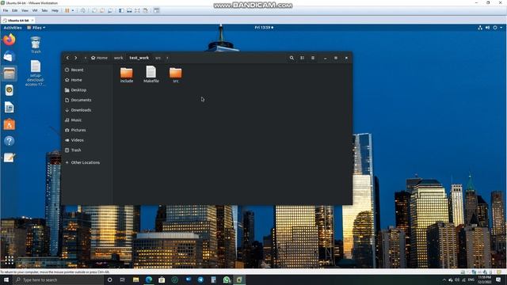
Task: Select the src folder icon
Action: 176,75
